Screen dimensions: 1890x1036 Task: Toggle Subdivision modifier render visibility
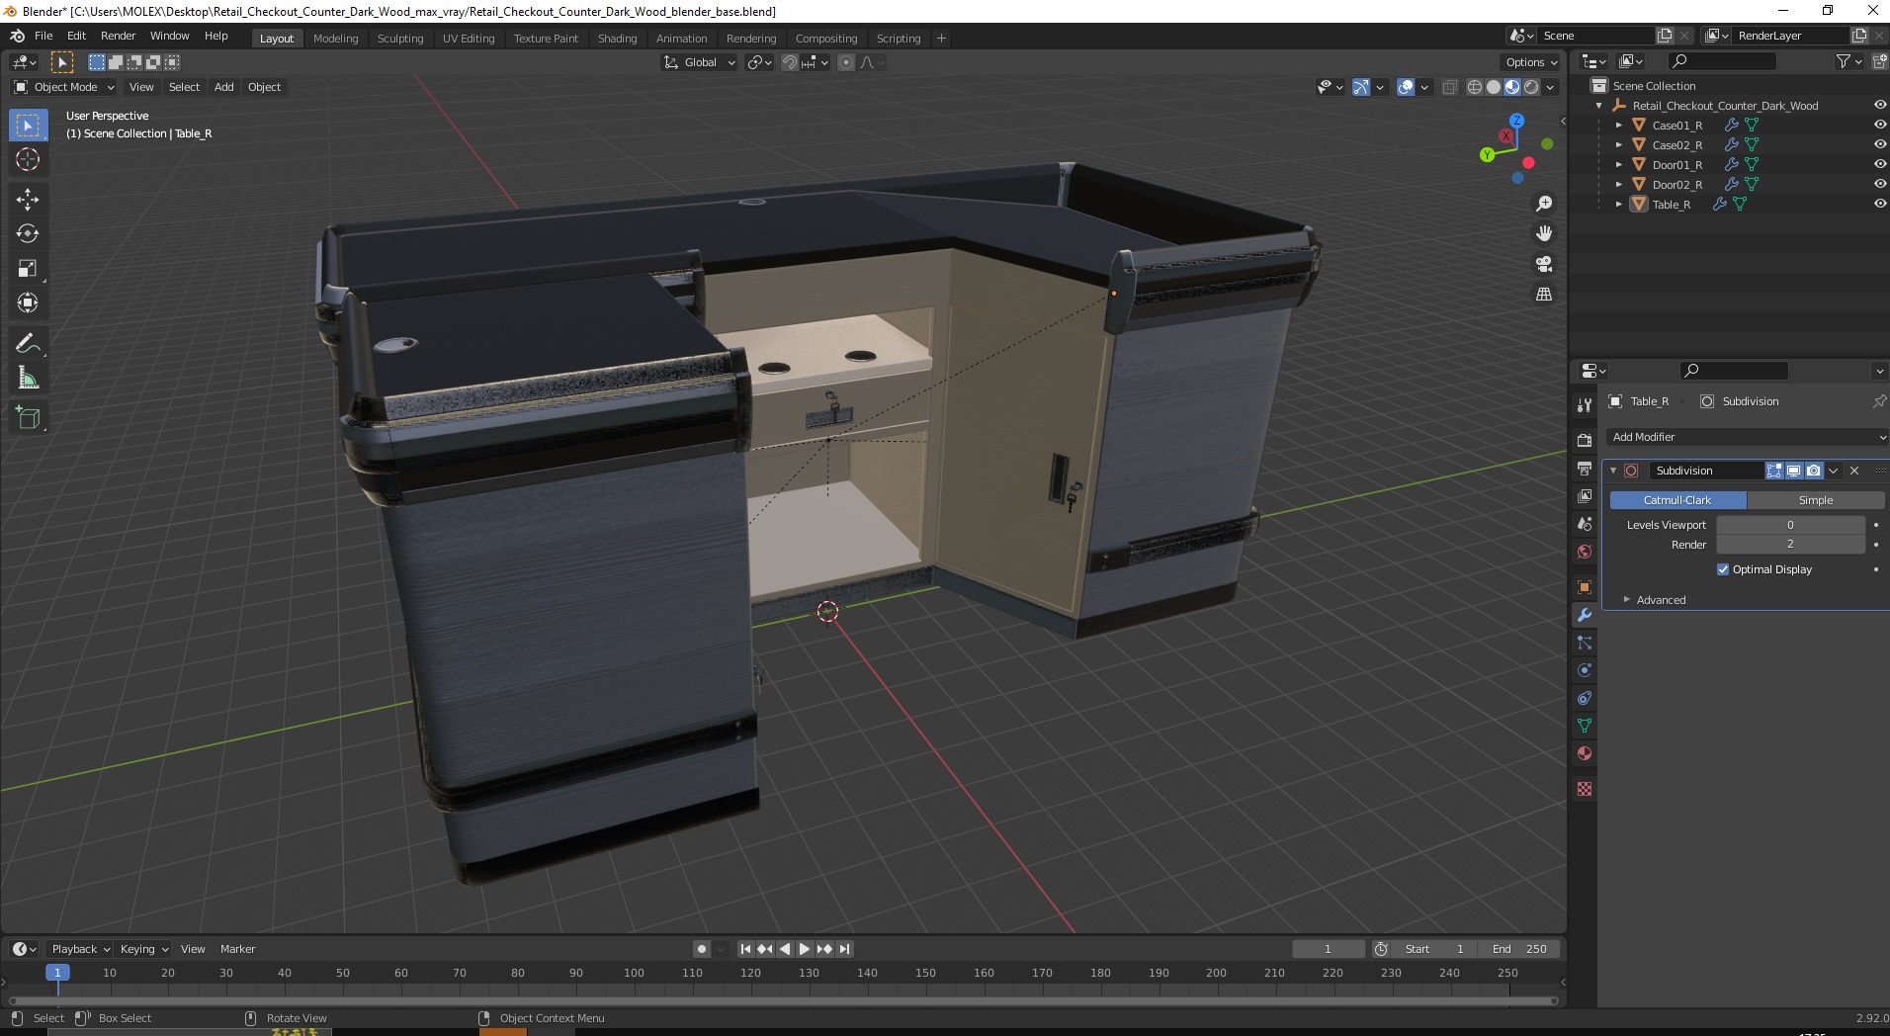click(x=1813, y=471)
